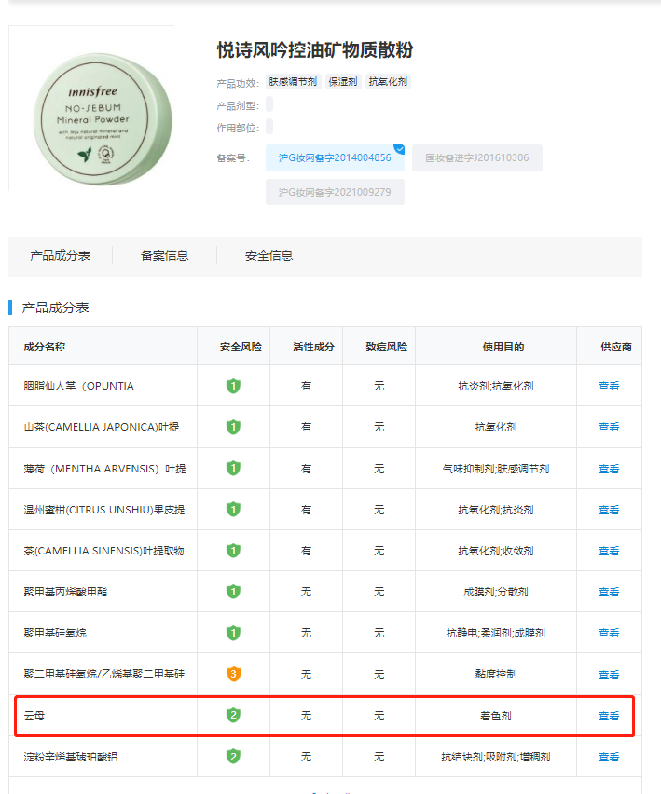Screen dimensions: 661x794
Task: Click safety shield icon for 胭脂仙人掌 row
Action: click(233, 386)
